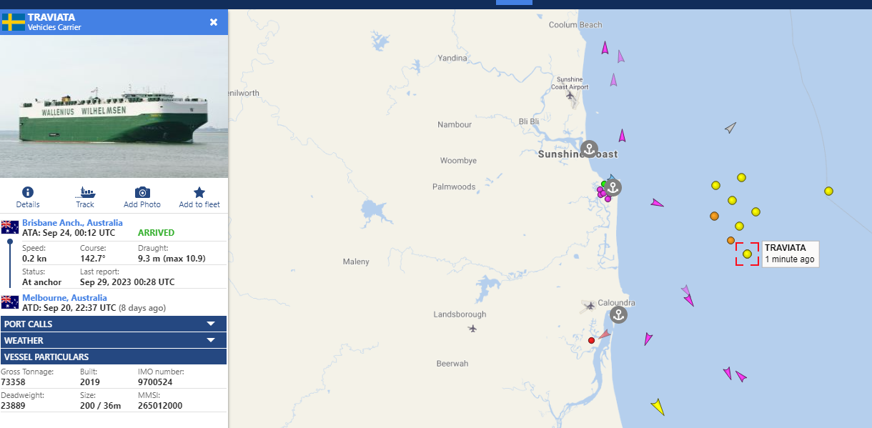Image resolution: width=872 pixels, height=428 pixels.
Task: Click the 'Nambour' map label
Action: coord(455,124)
